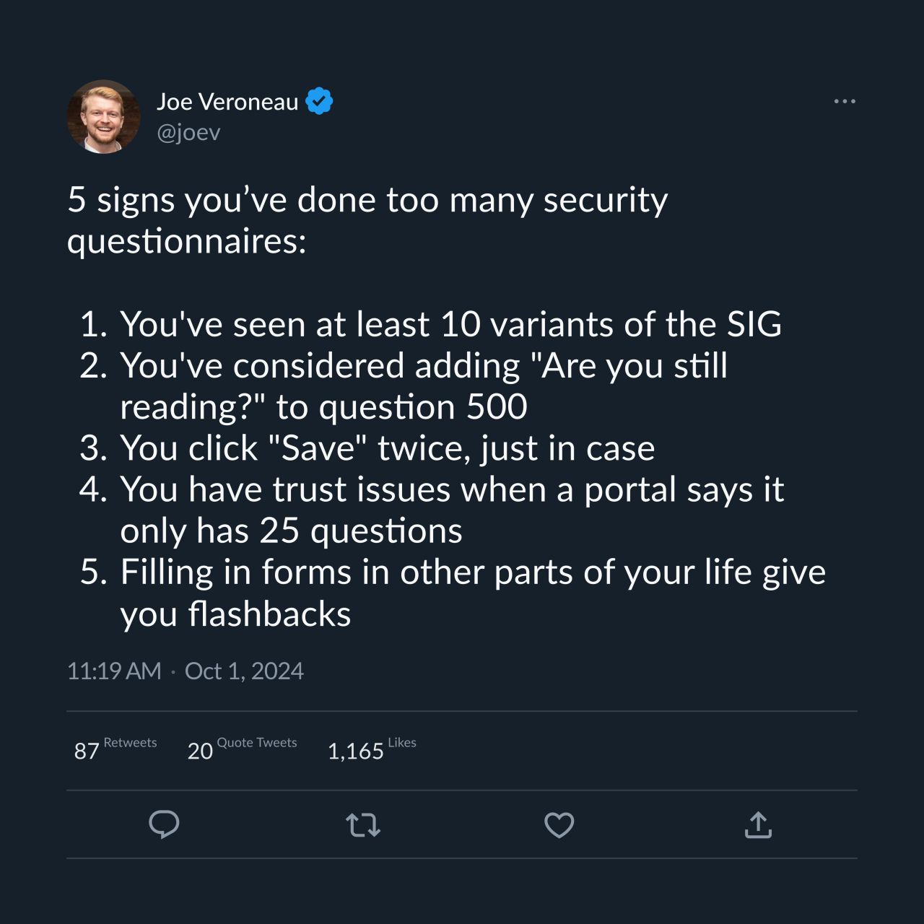Click the reply speech bubble icon

point(164,824)
